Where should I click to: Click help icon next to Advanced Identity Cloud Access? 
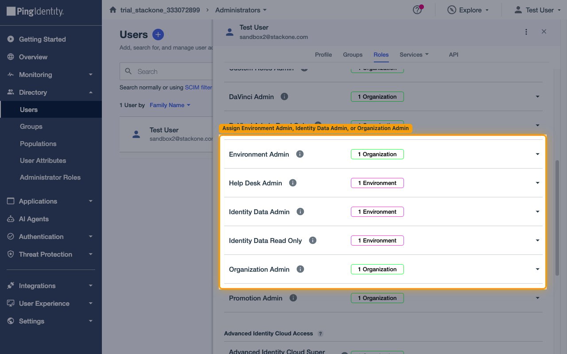pyautogui.click(x=320, y=334)
